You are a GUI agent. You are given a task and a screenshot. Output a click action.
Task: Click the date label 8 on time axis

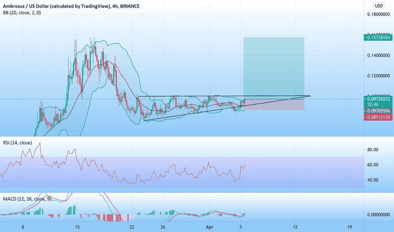coord(23,227)
